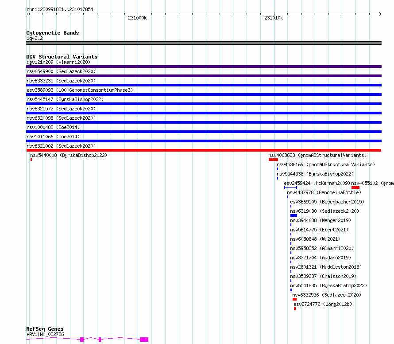Select nsv5541835 (ByrskaBishop2022) label

click(328, 285)
